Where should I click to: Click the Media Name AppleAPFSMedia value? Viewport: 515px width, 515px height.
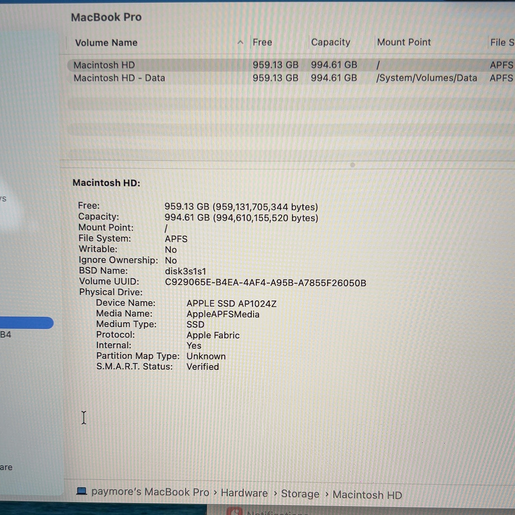pos(223,314)
